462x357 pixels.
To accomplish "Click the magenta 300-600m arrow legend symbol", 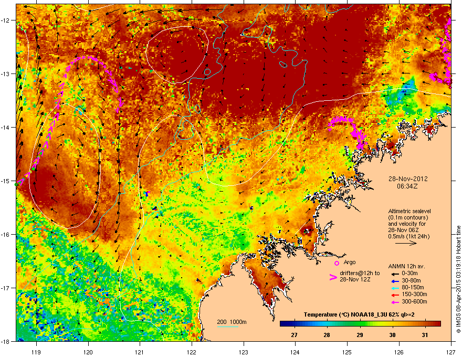I will click(x=395, y=302).
